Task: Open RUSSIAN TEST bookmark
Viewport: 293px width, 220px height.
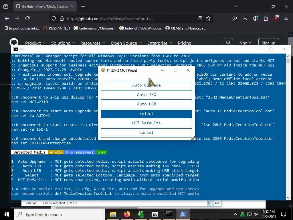Action: pos(57,28)
